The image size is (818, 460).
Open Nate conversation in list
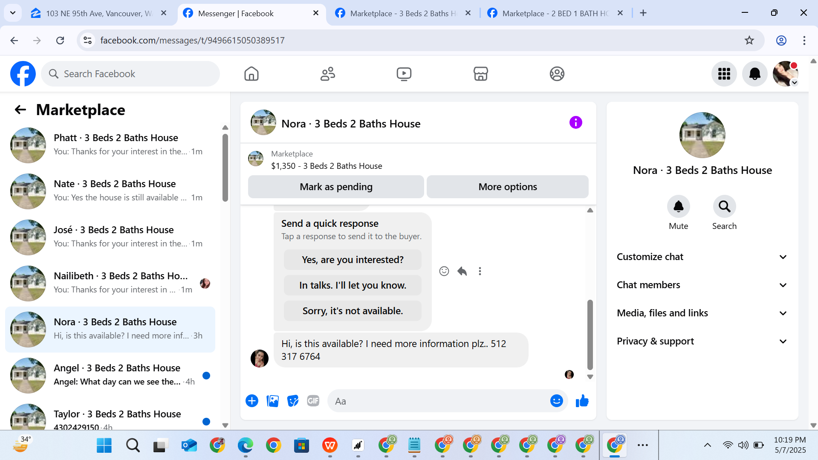click(110, 191)
